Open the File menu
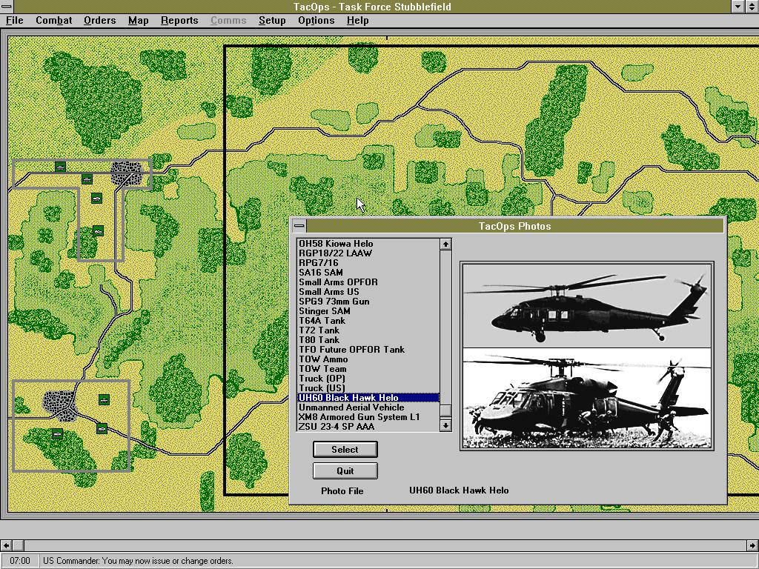 (15, 20)
